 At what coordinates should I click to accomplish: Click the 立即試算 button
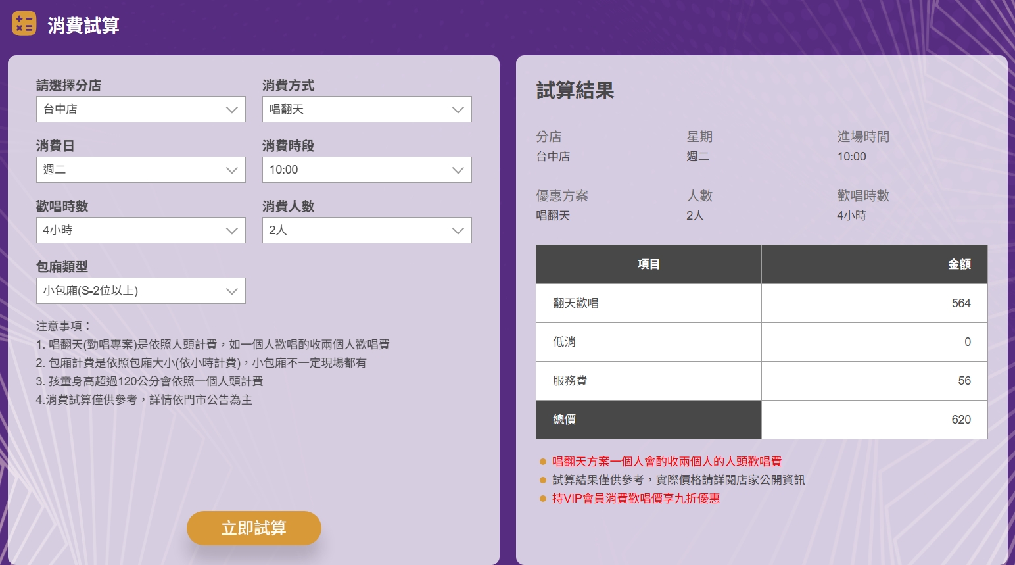coord(254,528)
